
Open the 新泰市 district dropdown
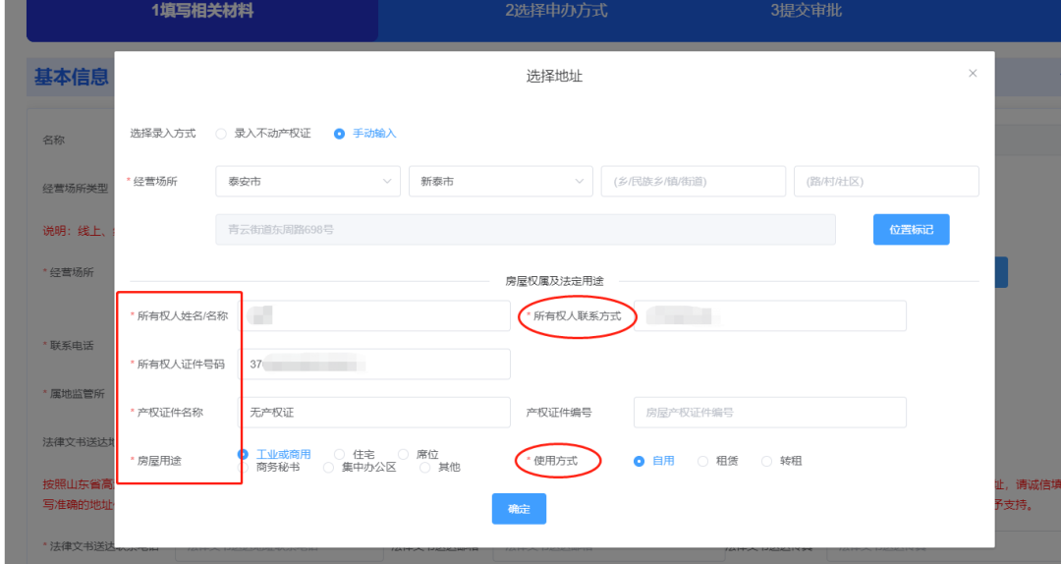501,182
